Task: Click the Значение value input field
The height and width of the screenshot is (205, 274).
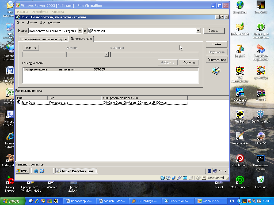Action: 155,54
